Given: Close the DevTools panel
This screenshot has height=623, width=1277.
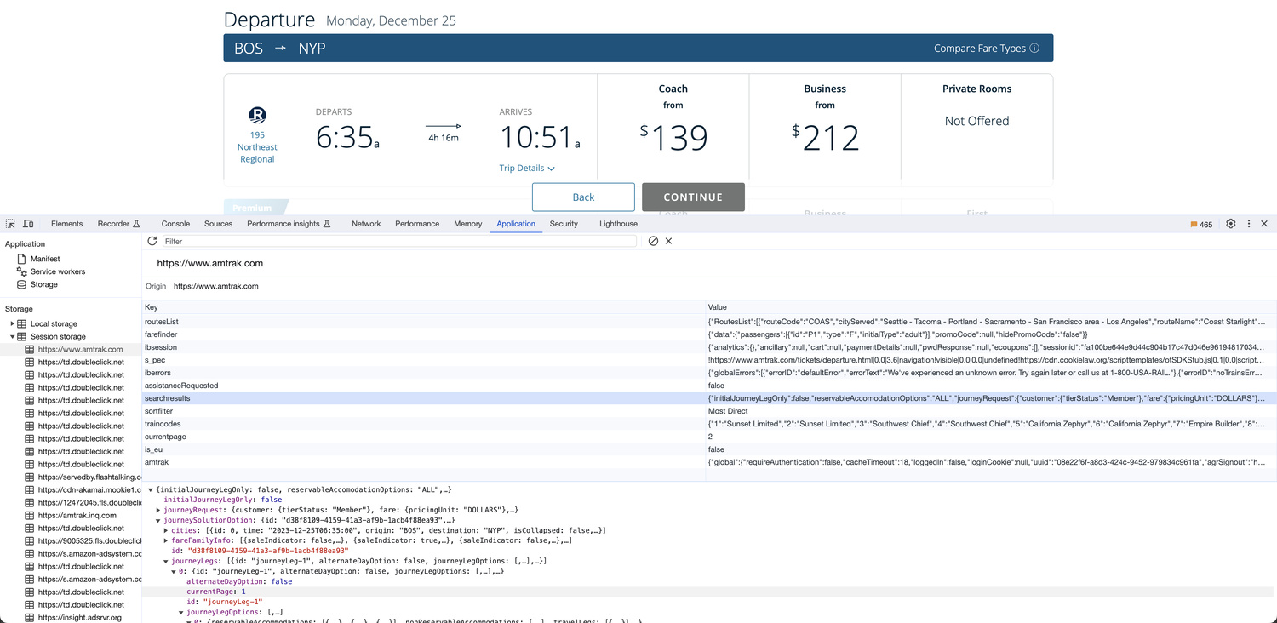Looking at the screenshot, I should [1264, 224].
